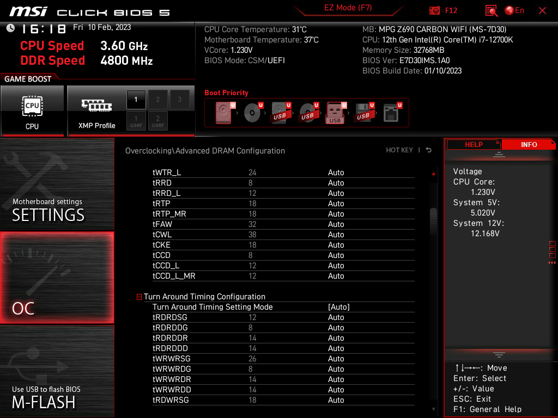The height and width of the screenshot is (418, 558).
Task: Select XMP user profile 2
Action: pyautogui.click(x=157, y=121)
